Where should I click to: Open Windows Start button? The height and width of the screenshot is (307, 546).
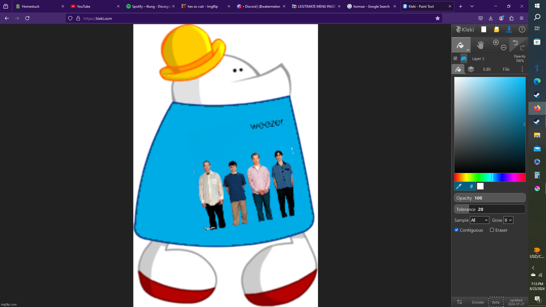(537, 6)
